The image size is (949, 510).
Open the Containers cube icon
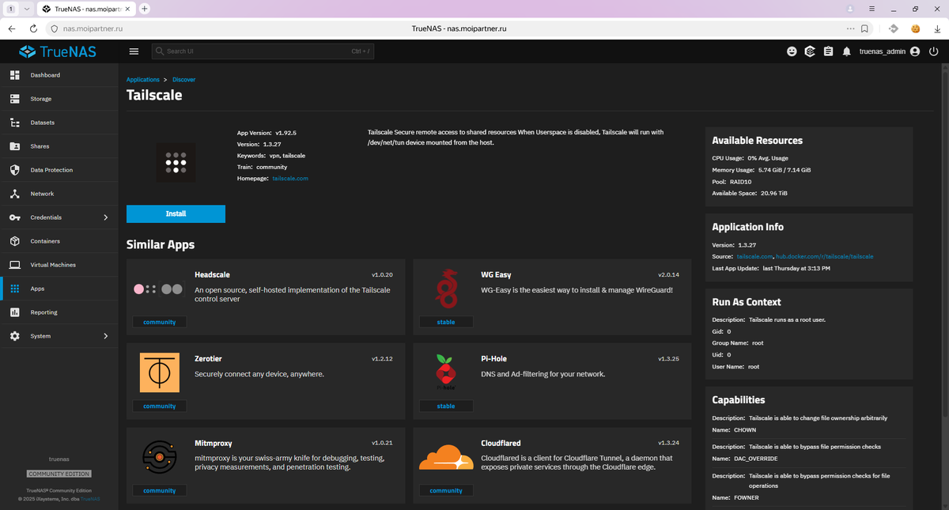(14, 241)
